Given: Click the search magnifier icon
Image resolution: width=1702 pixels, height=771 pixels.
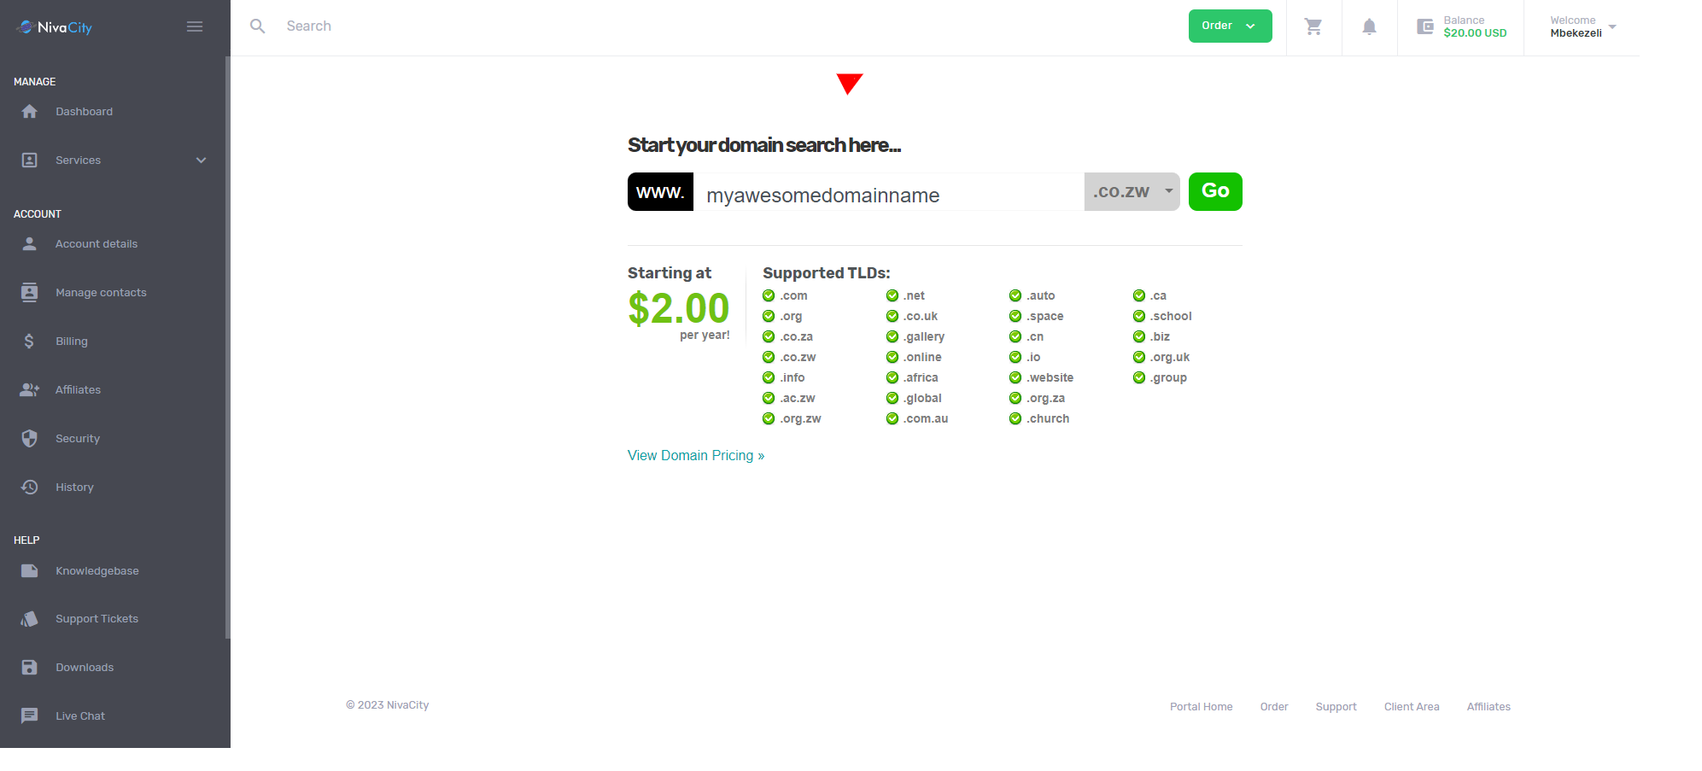Looking at the screenshot, I should coord(257,26).
